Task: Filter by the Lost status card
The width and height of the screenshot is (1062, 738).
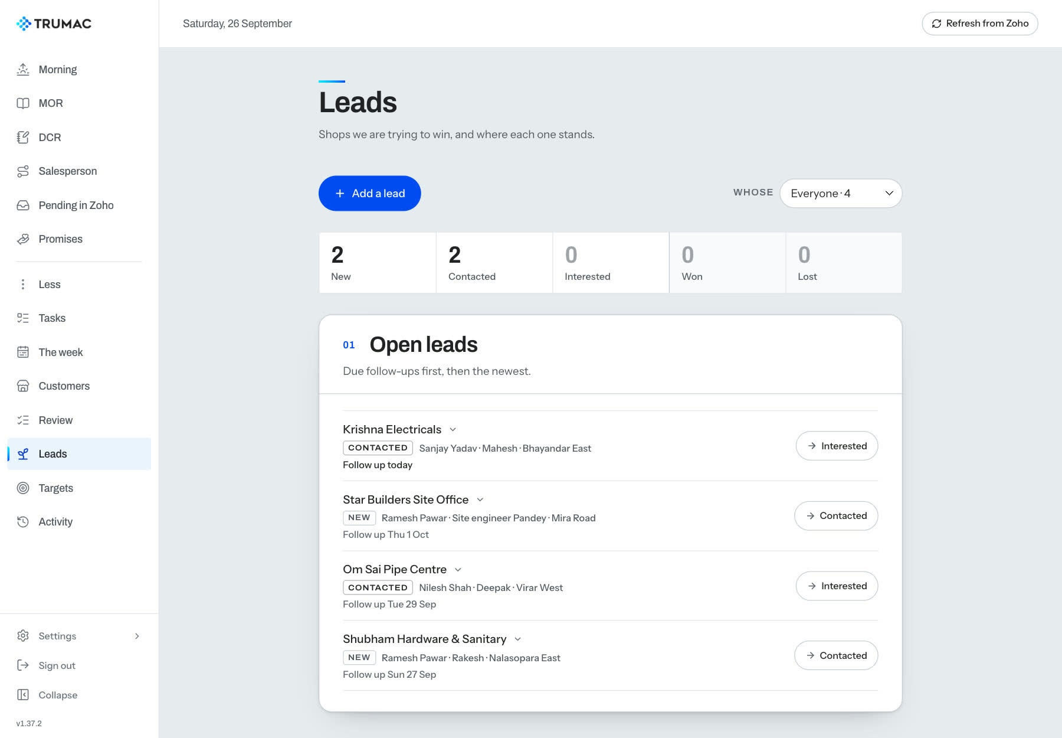Action: (x=844, y=263)
